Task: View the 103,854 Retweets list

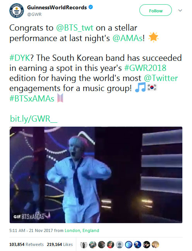Action: (x=26, y=244)
